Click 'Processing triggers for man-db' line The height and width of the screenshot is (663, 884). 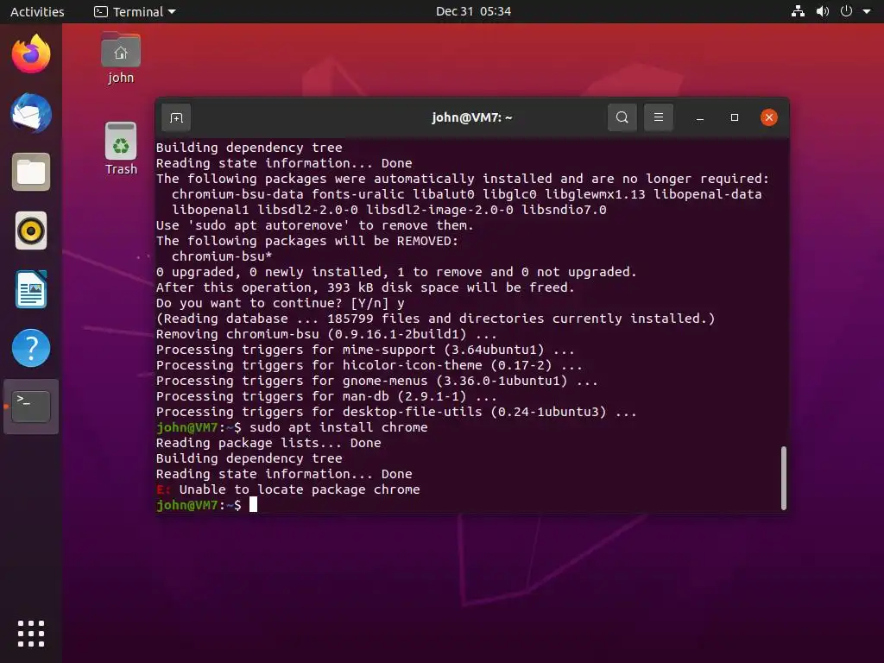[x=326, y=395]
